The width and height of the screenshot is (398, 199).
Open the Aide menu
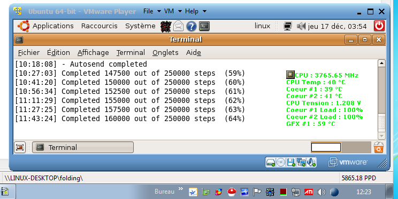pos(194,52)
